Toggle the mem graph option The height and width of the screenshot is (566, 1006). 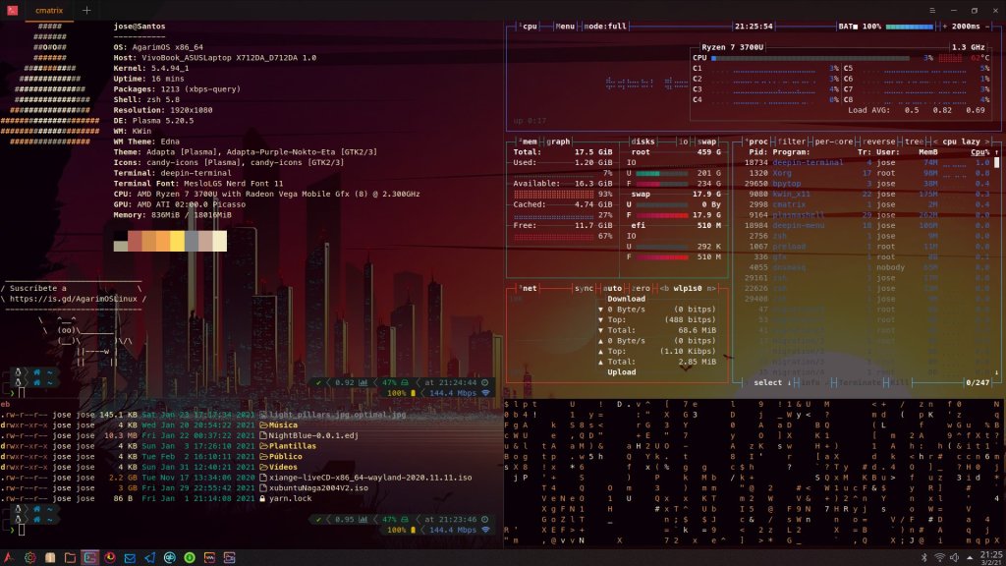click(557, 141)
